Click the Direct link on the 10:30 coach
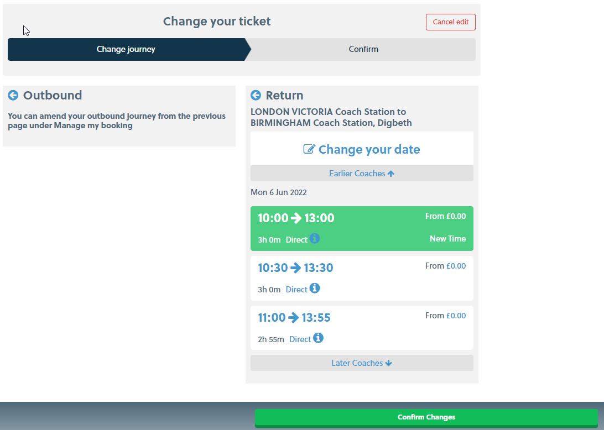Image resolution: width=604 pixels, height=430 pixels. pos(296,290)
